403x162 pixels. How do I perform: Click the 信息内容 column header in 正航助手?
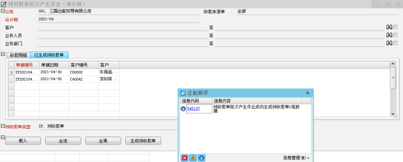pos(257,101)
